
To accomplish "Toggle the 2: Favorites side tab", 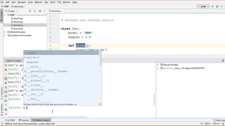I will click(x=1, y=110).
